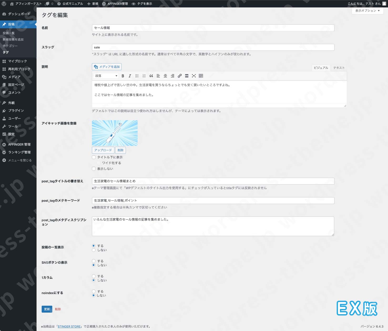Insert a link using the chain icon

180,76
